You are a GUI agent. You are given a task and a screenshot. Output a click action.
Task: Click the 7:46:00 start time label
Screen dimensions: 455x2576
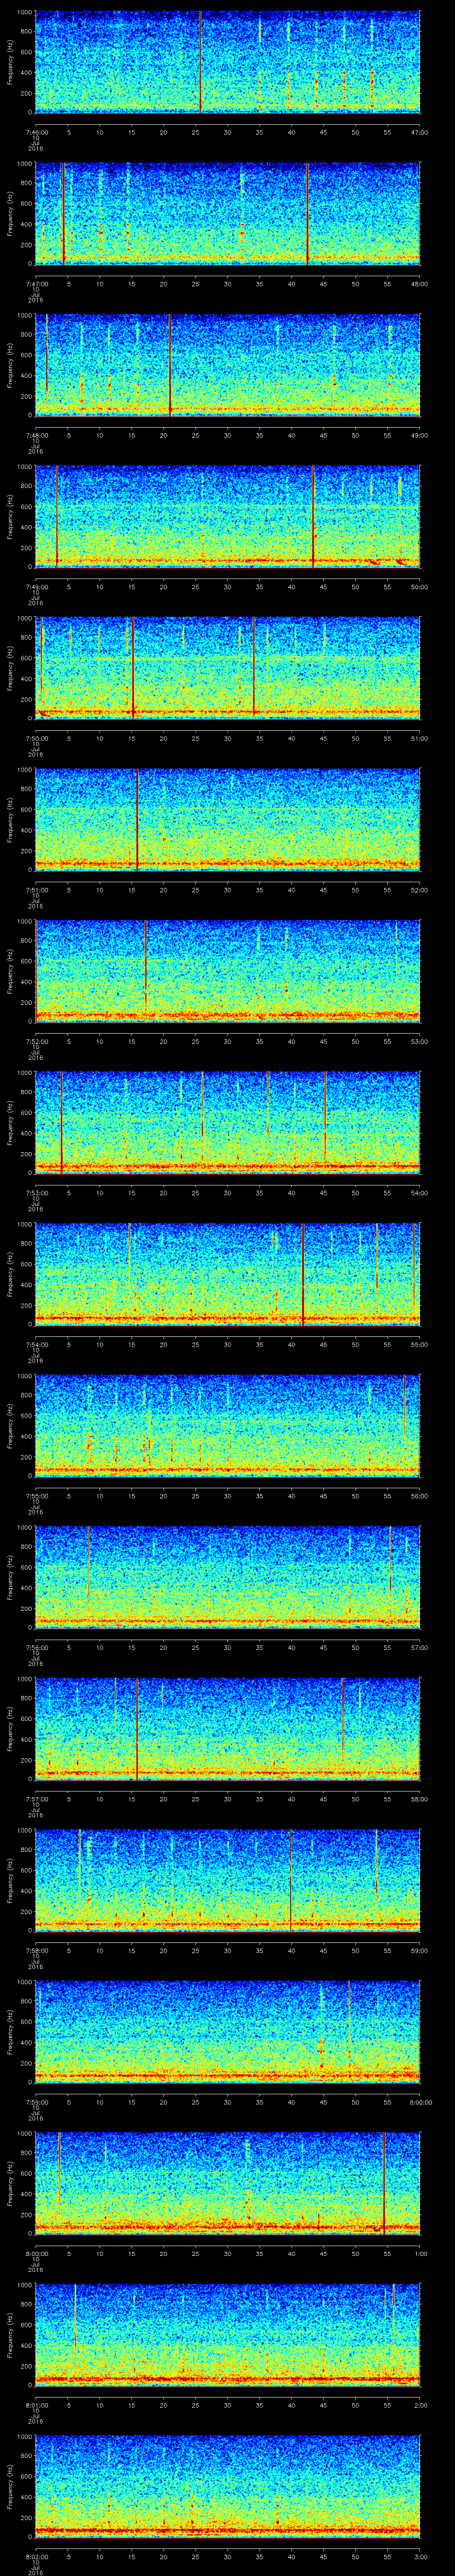click(36, 131)
